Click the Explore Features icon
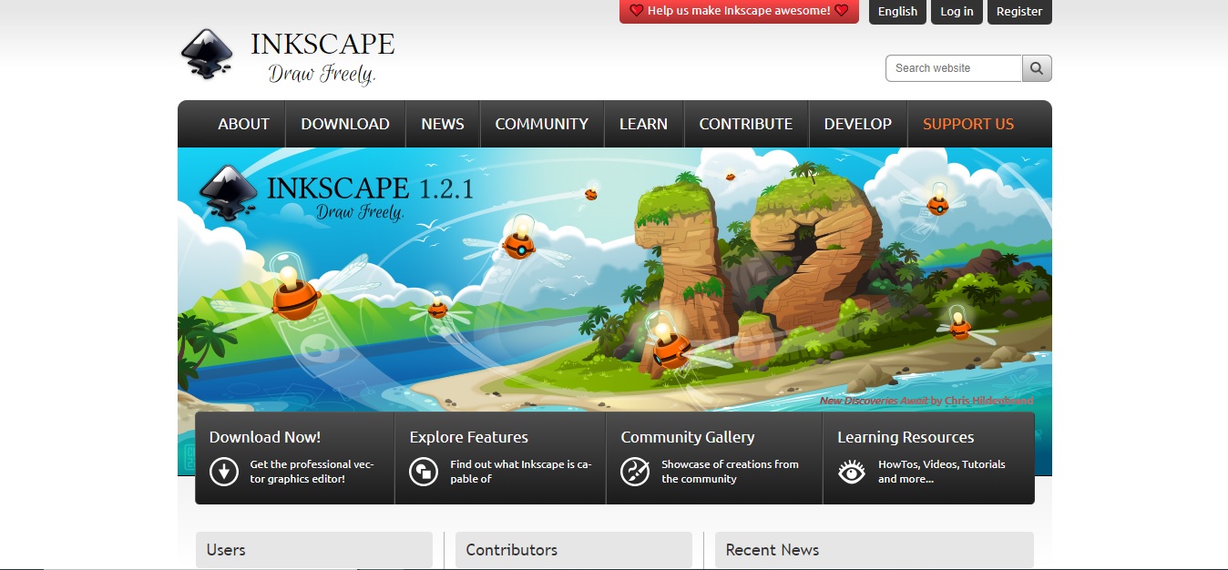The height and width of the screenshot is (570, 1228). click(424, 472)
